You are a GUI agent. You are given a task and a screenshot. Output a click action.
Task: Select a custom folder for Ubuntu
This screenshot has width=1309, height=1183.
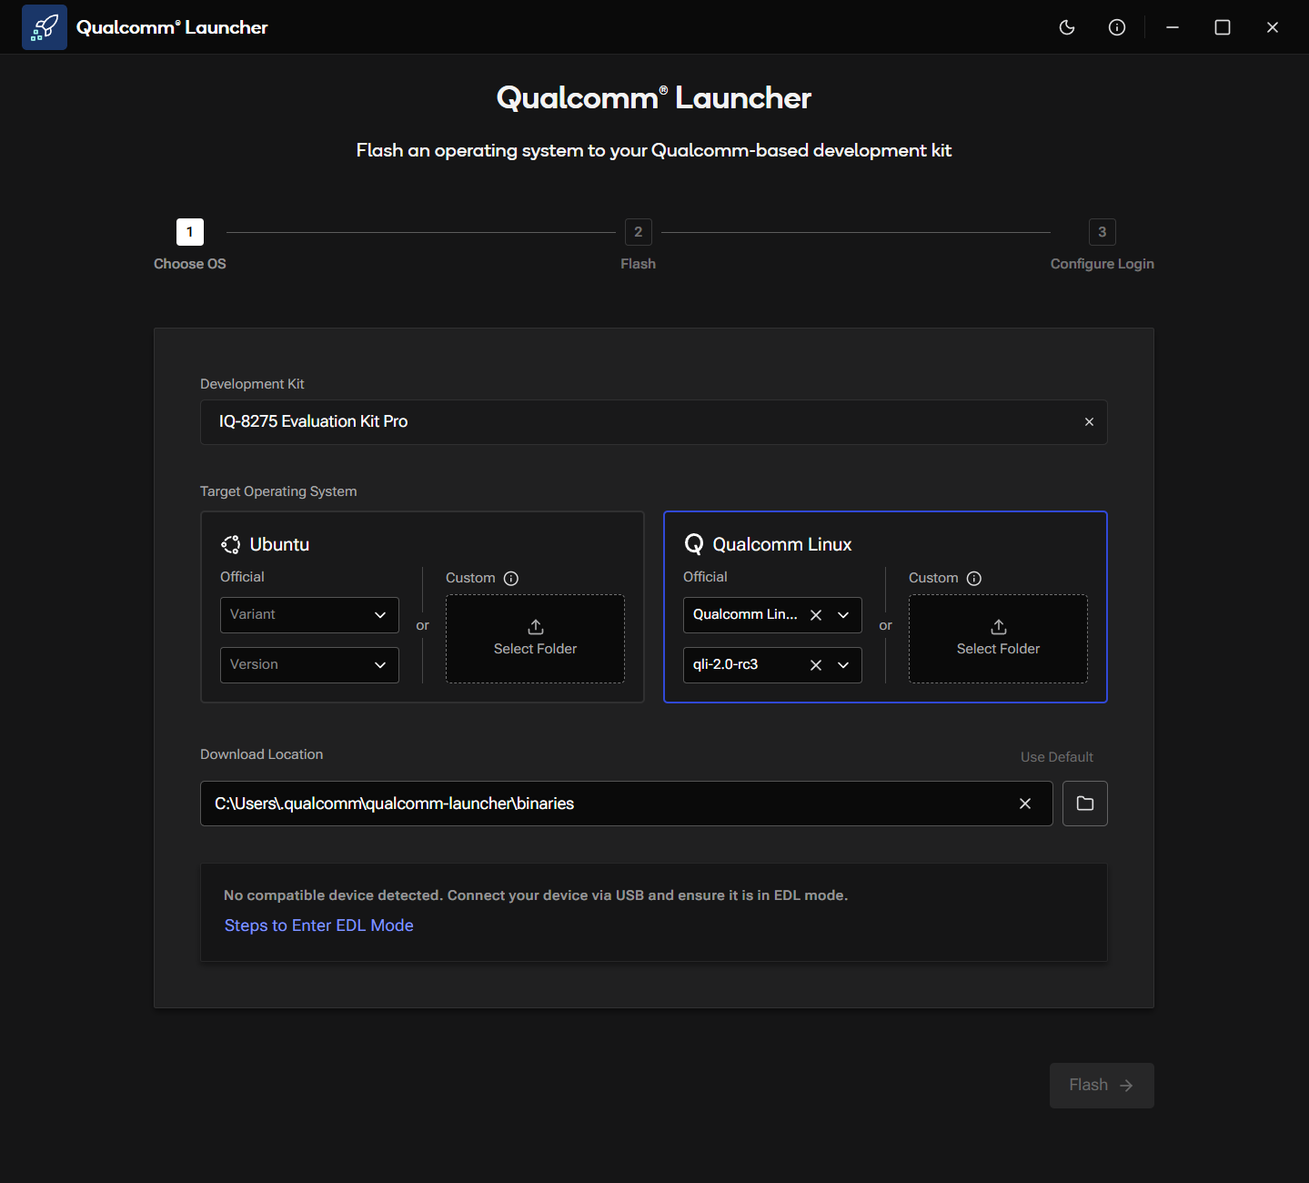tap(535, 639)
